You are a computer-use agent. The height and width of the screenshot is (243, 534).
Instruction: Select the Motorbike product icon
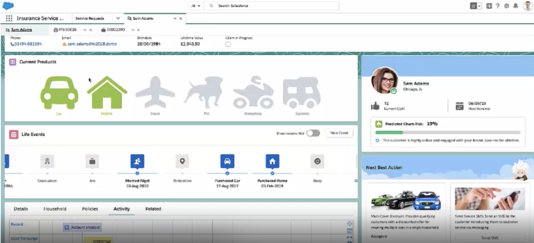pyautogui.click(x=253, y=92)
